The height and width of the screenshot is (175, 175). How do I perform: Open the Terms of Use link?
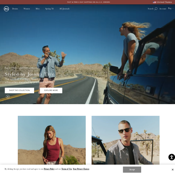tap(66, 169)
